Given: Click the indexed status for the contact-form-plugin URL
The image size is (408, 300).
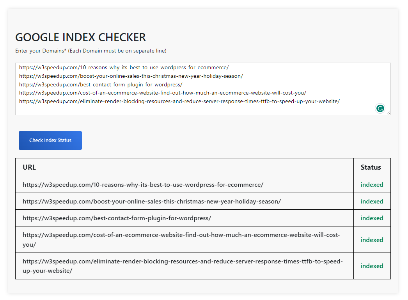Looking at the screenshot, I should pos(372,218).
